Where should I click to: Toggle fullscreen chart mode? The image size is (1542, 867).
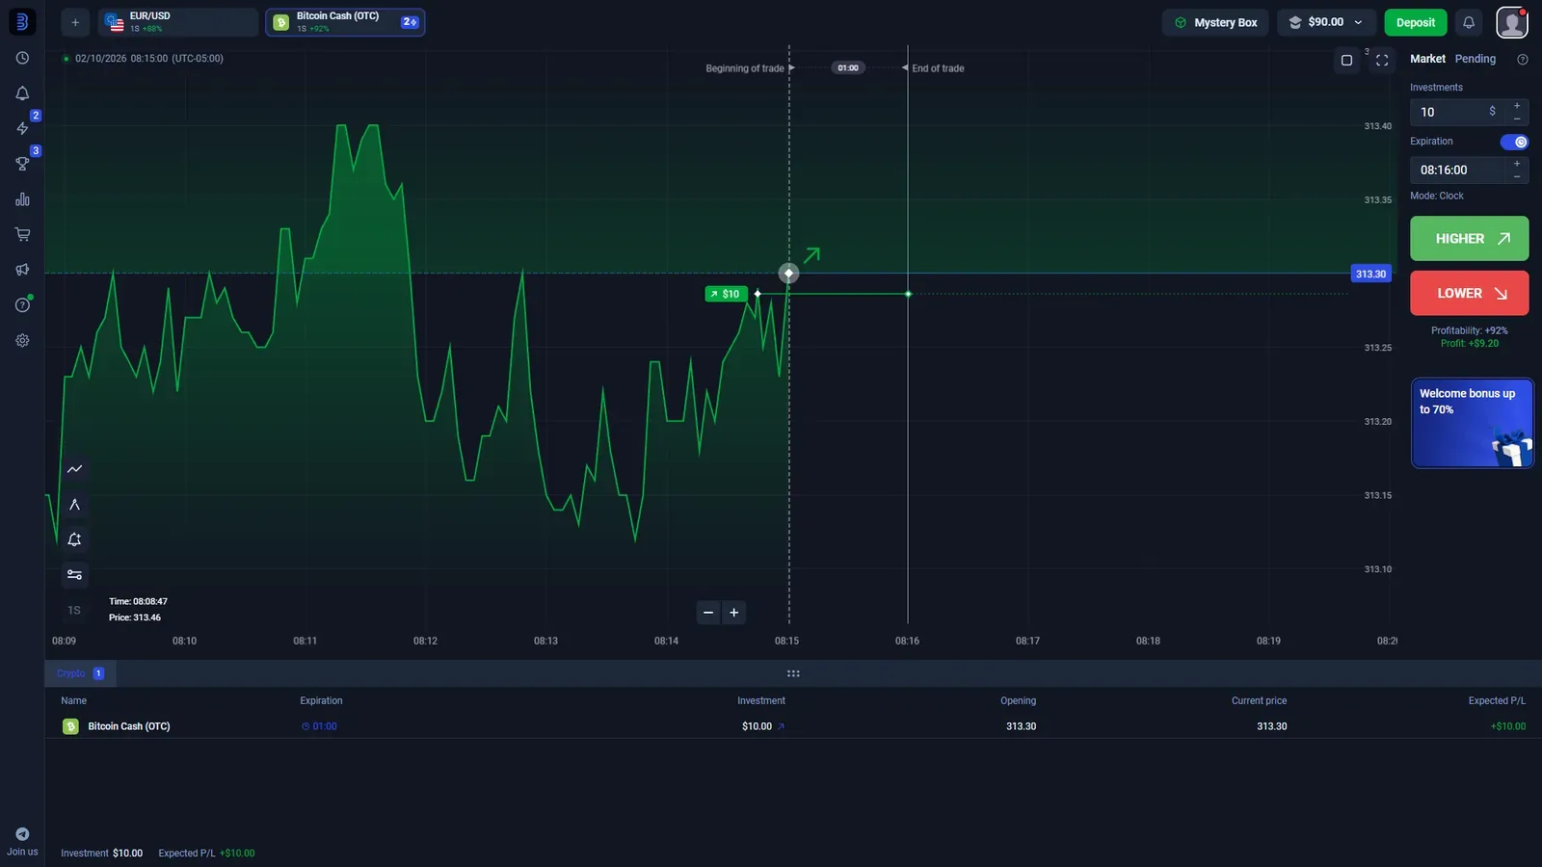coord(1382,60)
